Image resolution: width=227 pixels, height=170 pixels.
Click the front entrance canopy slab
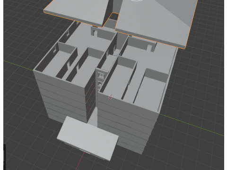click(87, 138)
